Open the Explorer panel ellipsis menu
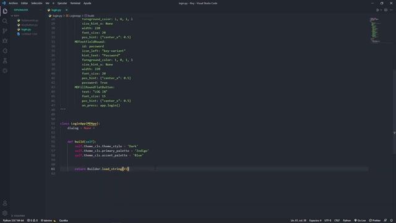 (x=40, y=10)
